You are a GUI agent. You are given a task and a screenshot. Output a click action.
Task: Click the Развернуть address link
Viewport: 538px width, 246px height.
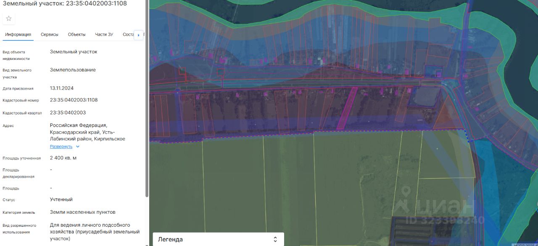pos(61,147)
